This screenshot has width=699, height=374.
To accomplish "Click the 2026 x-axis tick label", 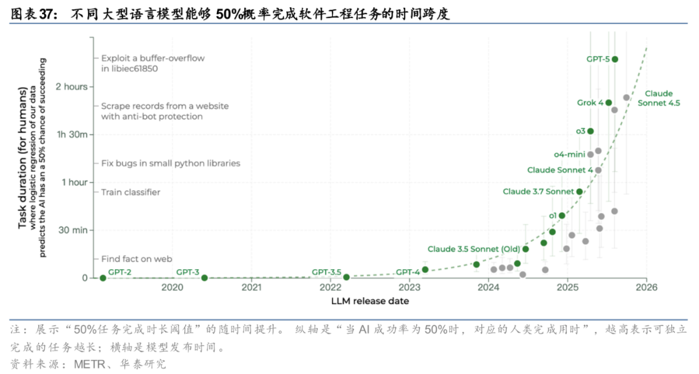I will coord(647,287).
